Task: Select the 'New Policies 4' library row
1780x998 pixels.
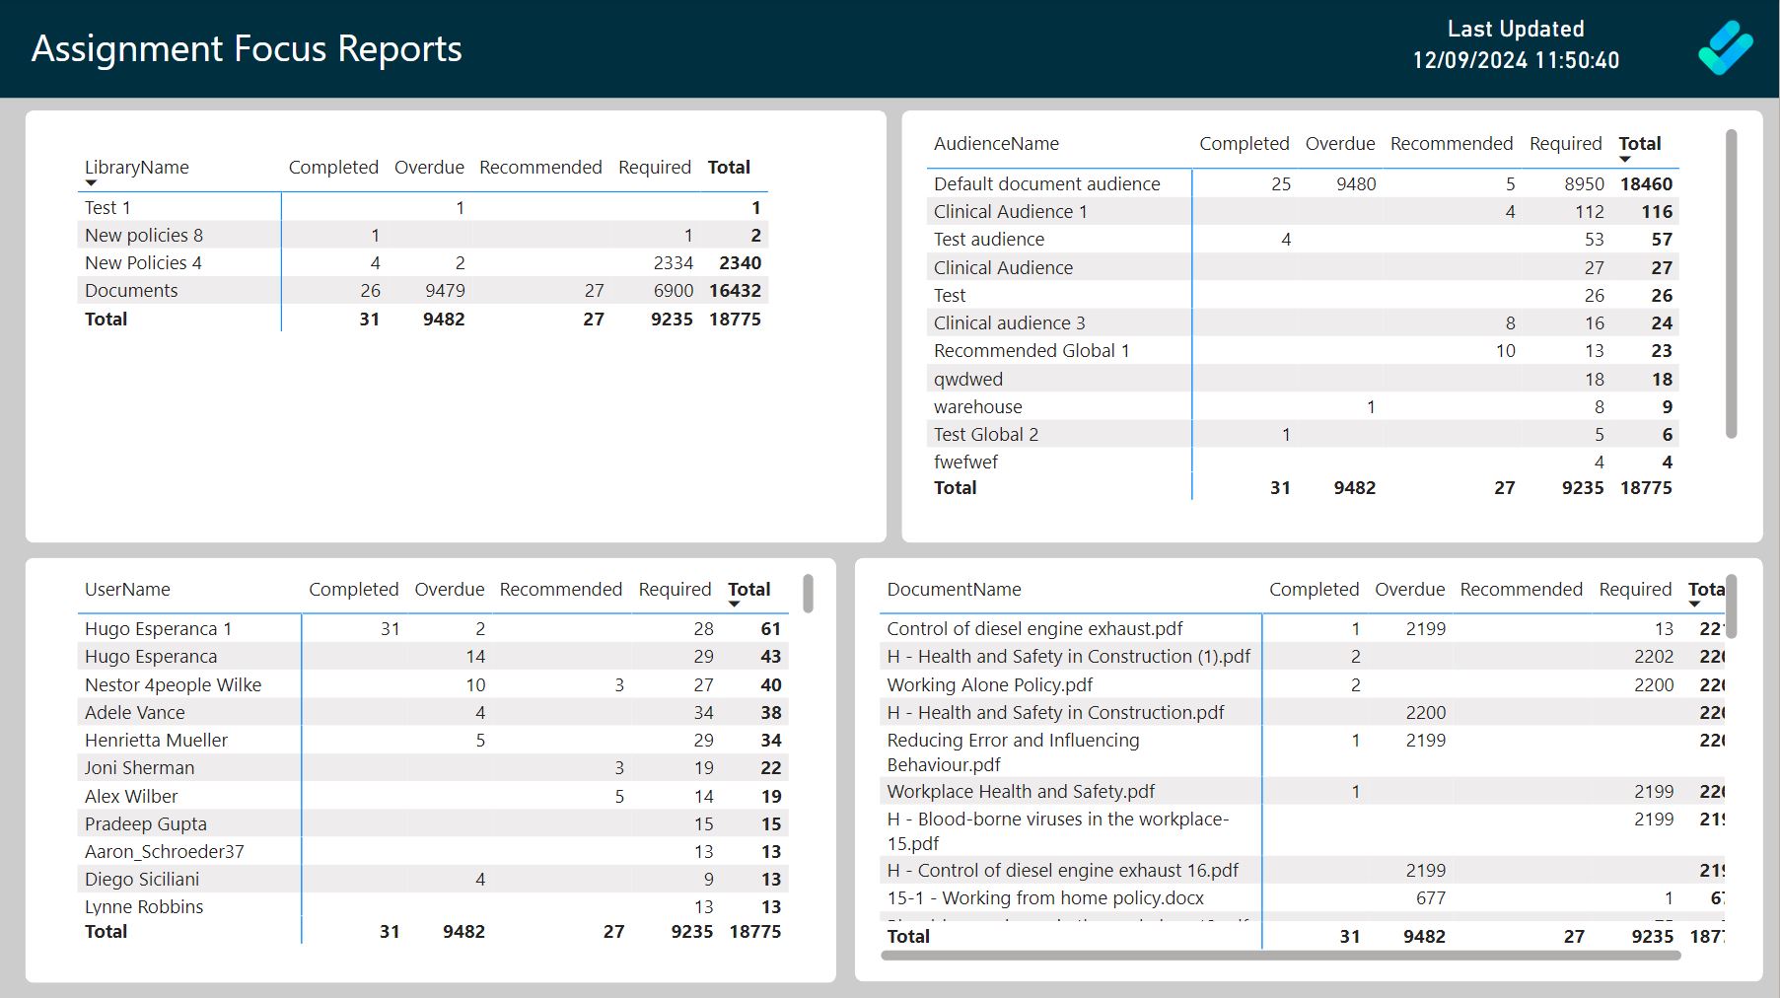Action: coord(422,263)
